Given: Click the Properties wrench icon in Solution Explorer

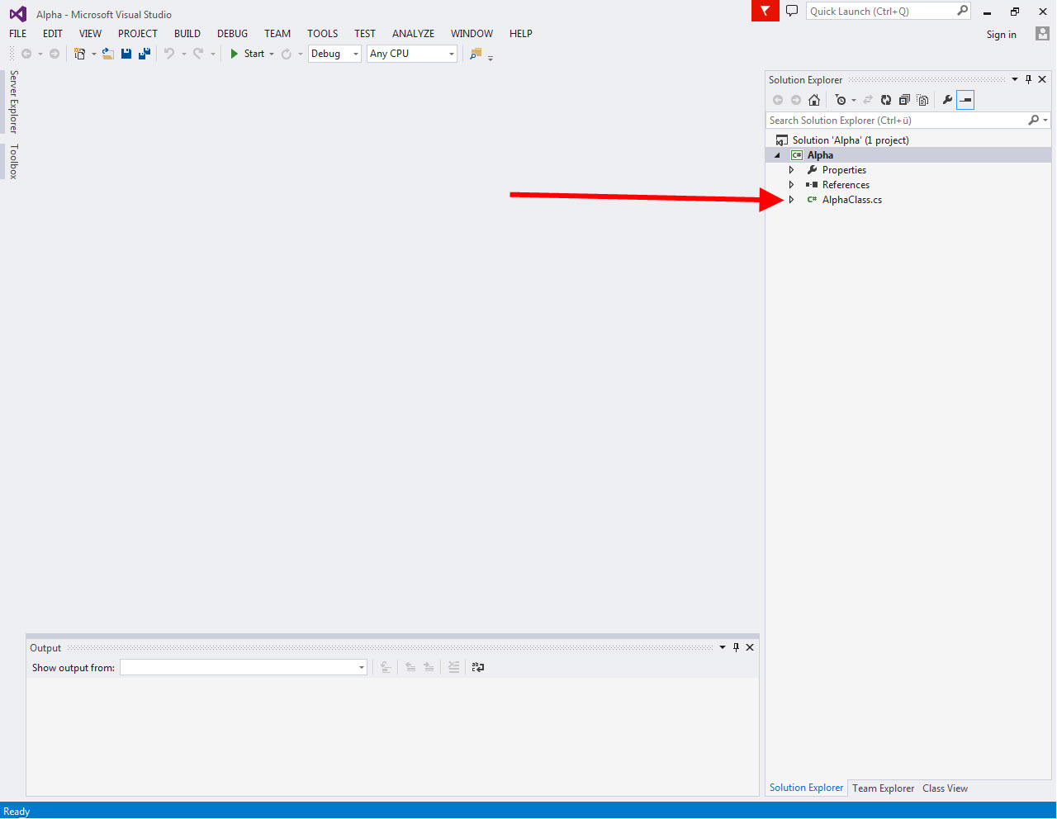Looking at the screenshot, I should coord(947,100).
